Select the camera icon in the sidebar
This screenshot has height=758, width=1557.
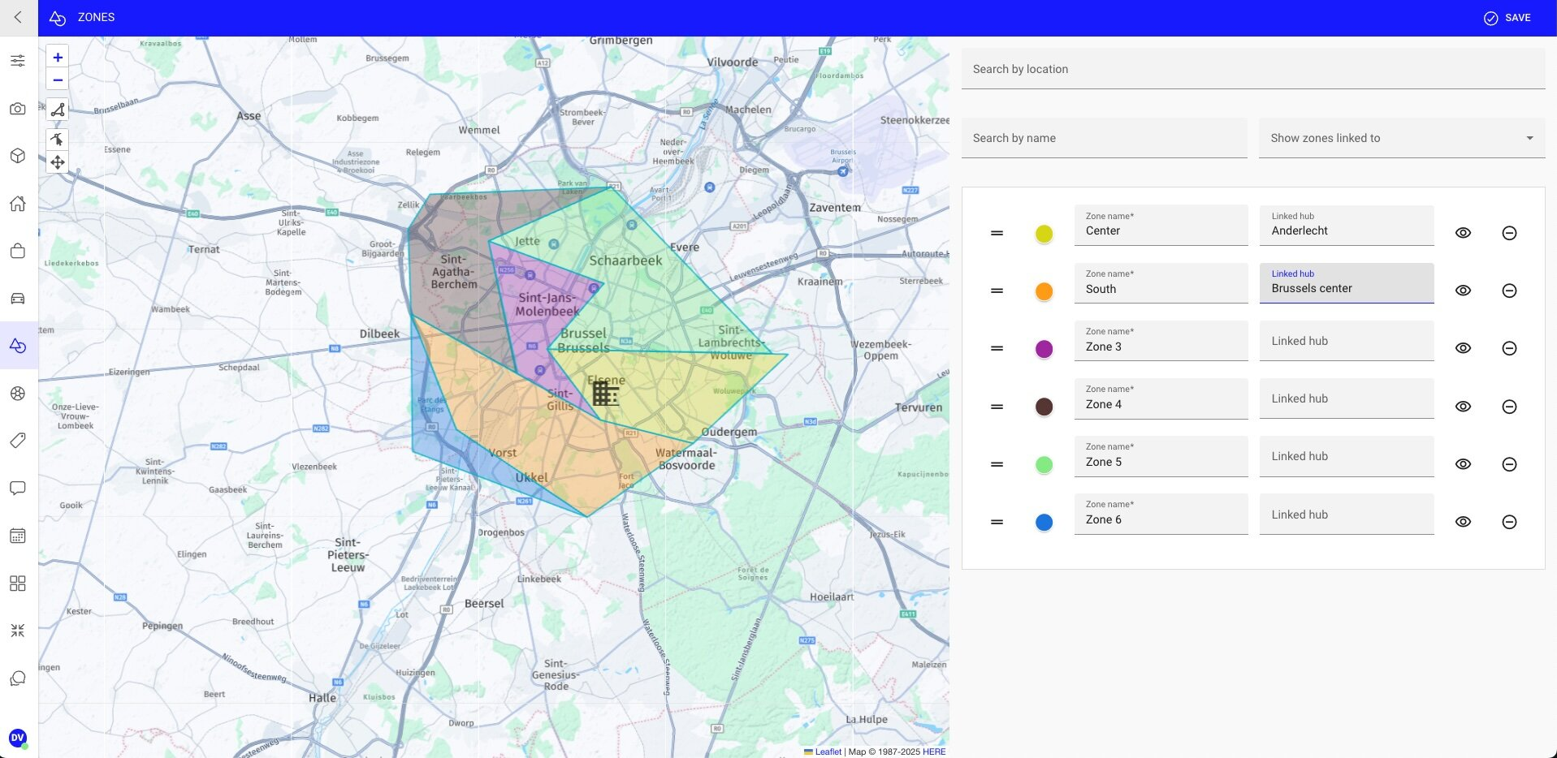18,108
